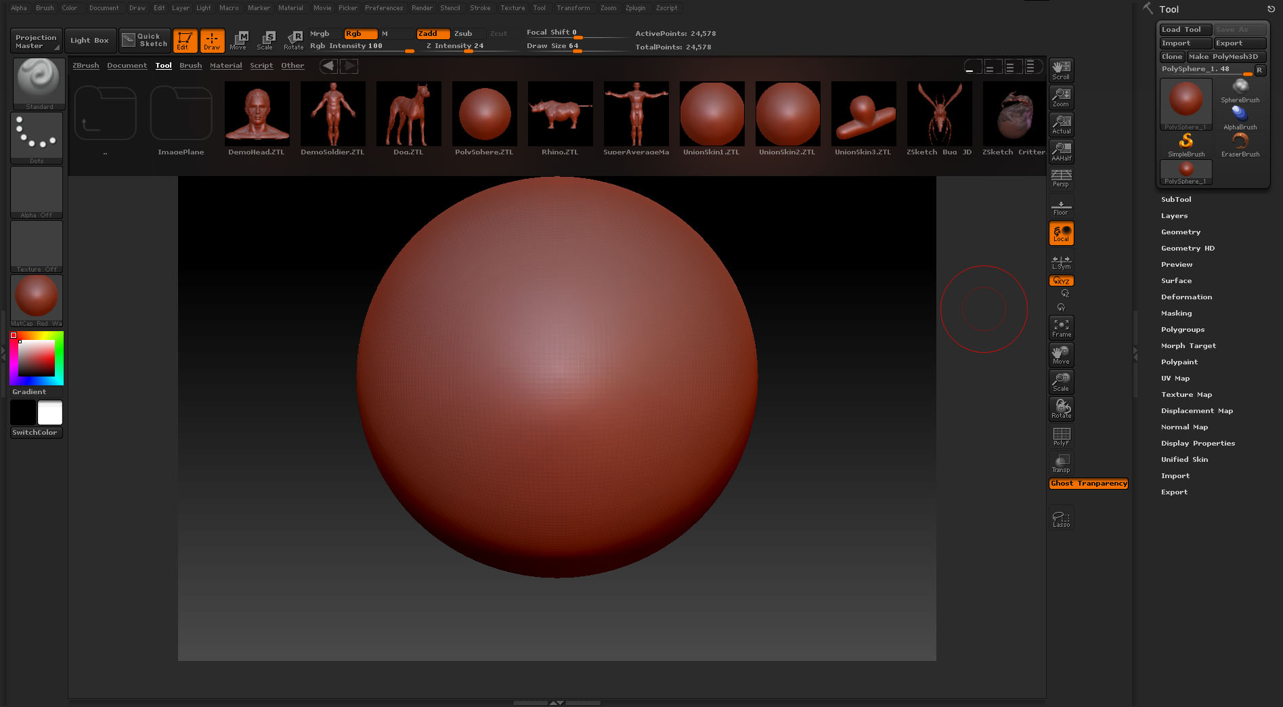Click the Make PolyMesh3D button

[x=1223, y=57]
